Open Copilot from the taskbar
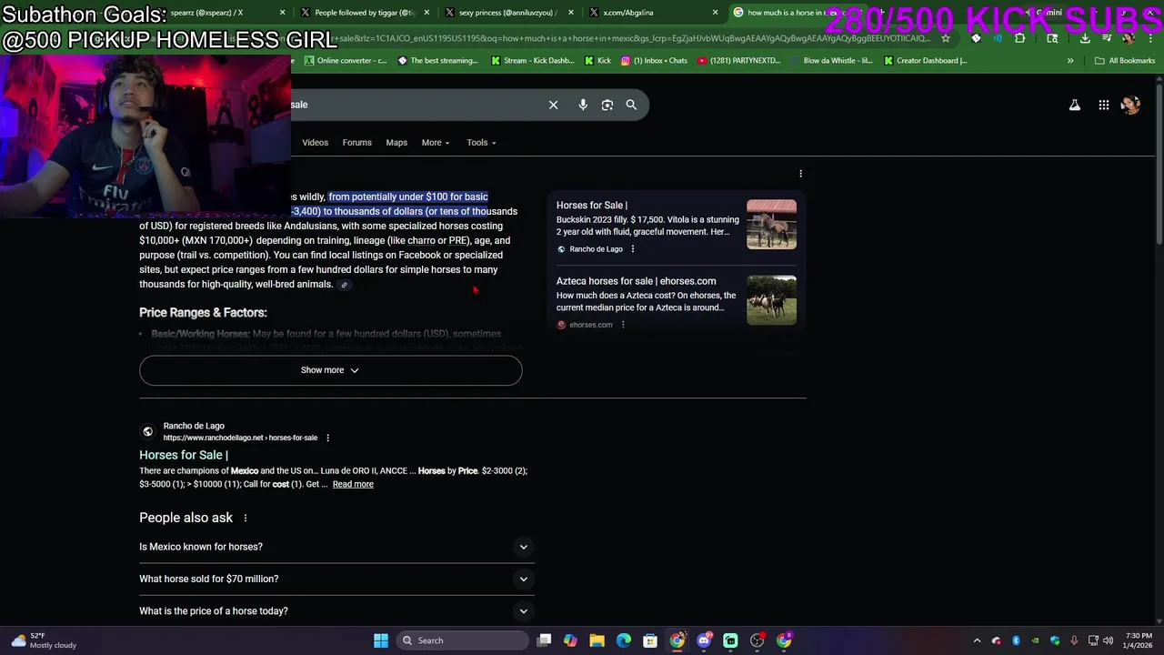The width and height of the screenshot is (1164, 655). pos(570,640)
